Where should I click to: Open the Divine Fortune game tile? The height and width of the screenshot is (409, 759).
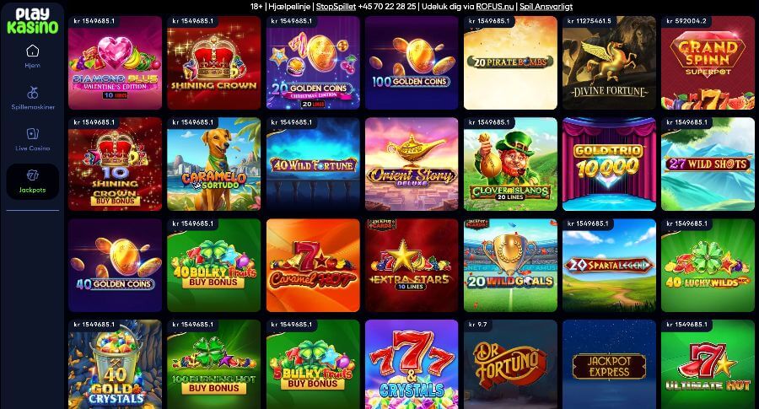pyautogui.click(x=609, y=63)
